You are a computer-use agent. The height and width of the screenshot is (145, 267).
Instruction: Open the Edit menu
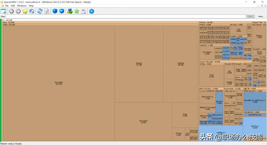(x=13, y=6)
